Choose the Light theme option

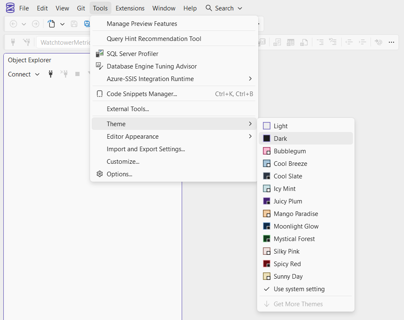pos(280,126)
